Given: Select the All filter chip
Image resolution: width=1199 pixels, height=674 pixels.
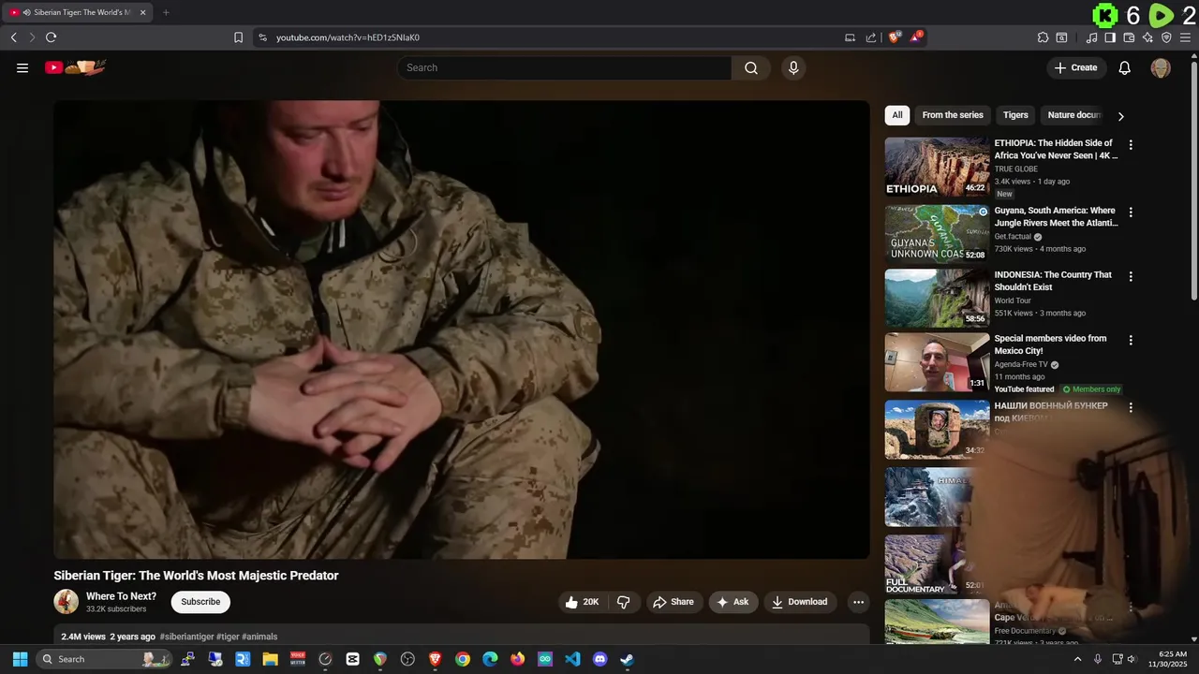Looking at the screenshot, I should point(897,115).
